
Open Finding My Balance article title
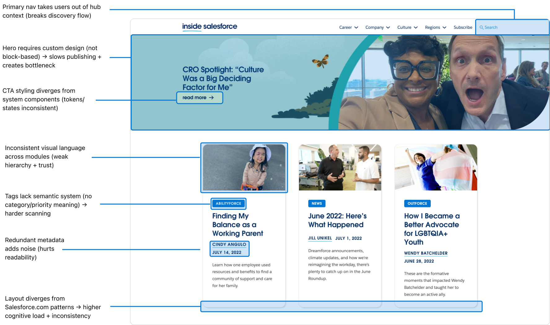[x=238, y=225]
